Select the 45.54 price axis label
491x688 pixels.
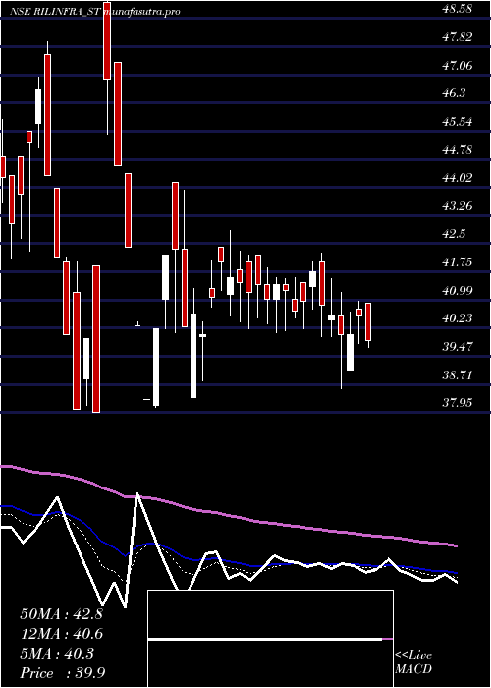[x=458, y=122]
